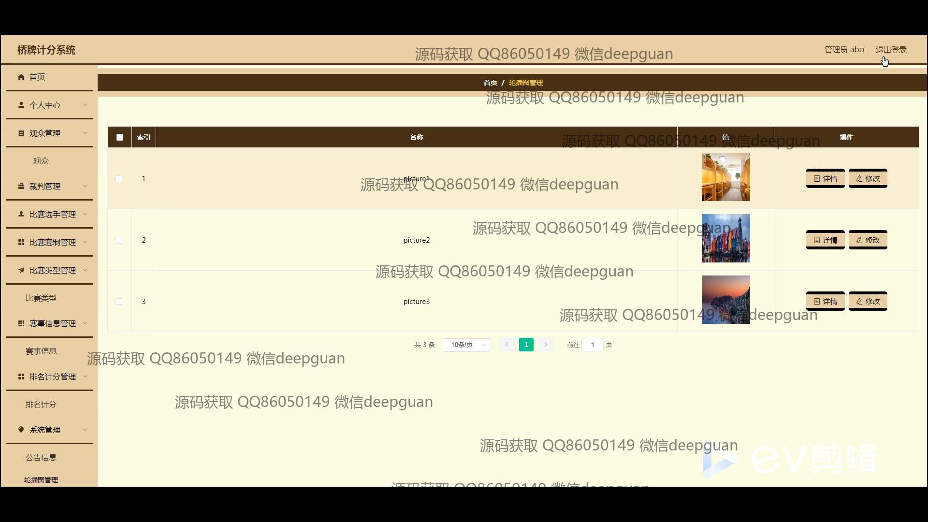Image resolution: width=928 pixels, height=522 pixels.
Task: Click the 退出登录 logout link
Action: (891, 49)
